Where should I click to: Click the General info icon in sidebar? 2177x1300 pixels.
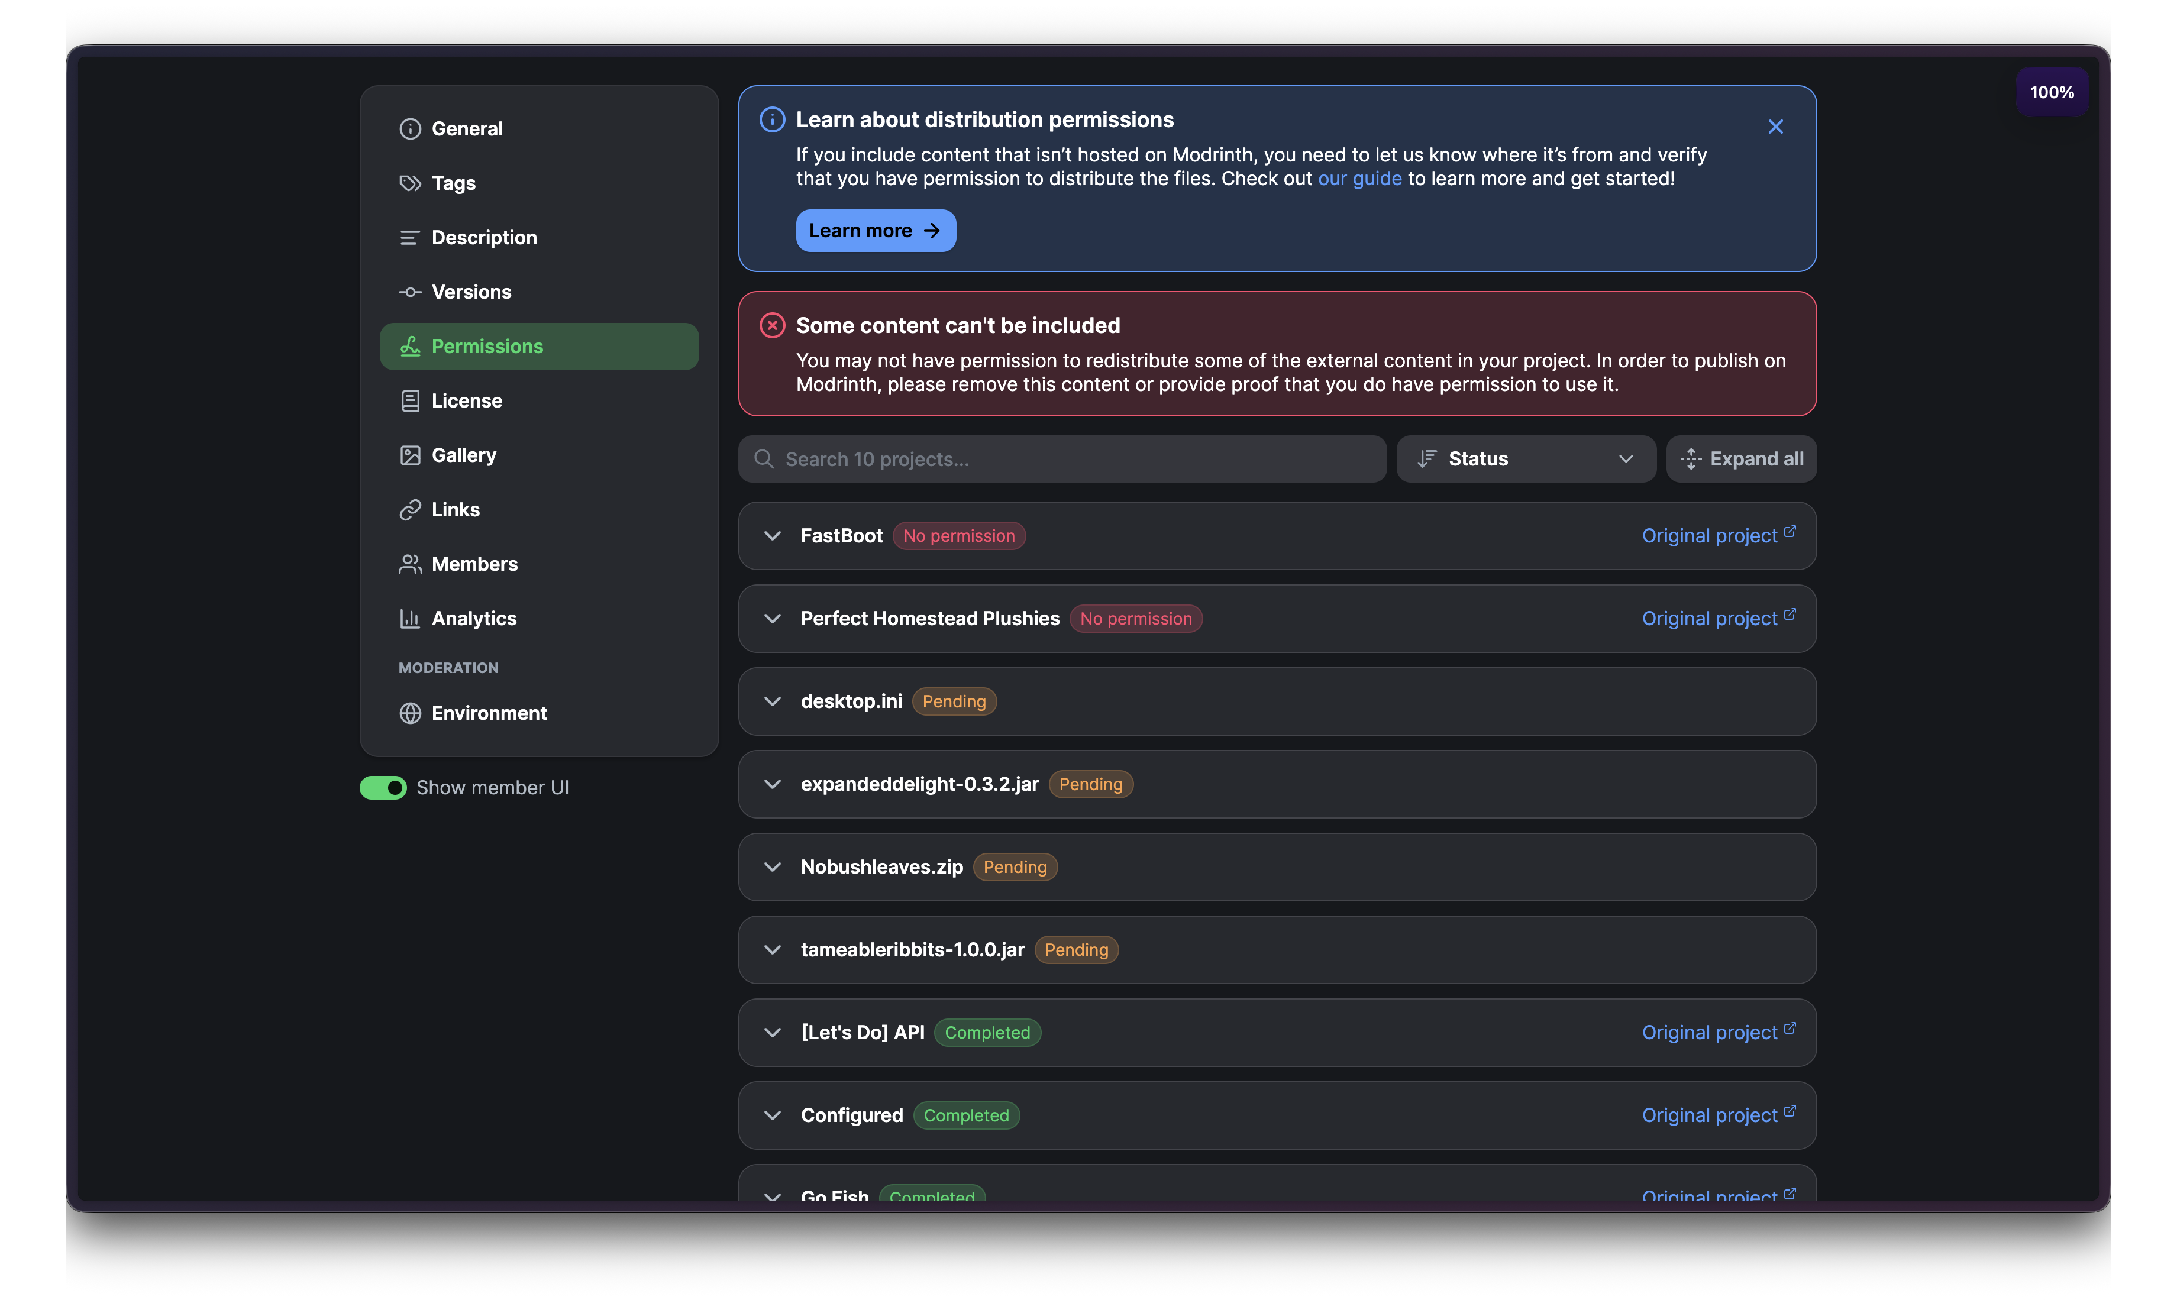(410, 129)
